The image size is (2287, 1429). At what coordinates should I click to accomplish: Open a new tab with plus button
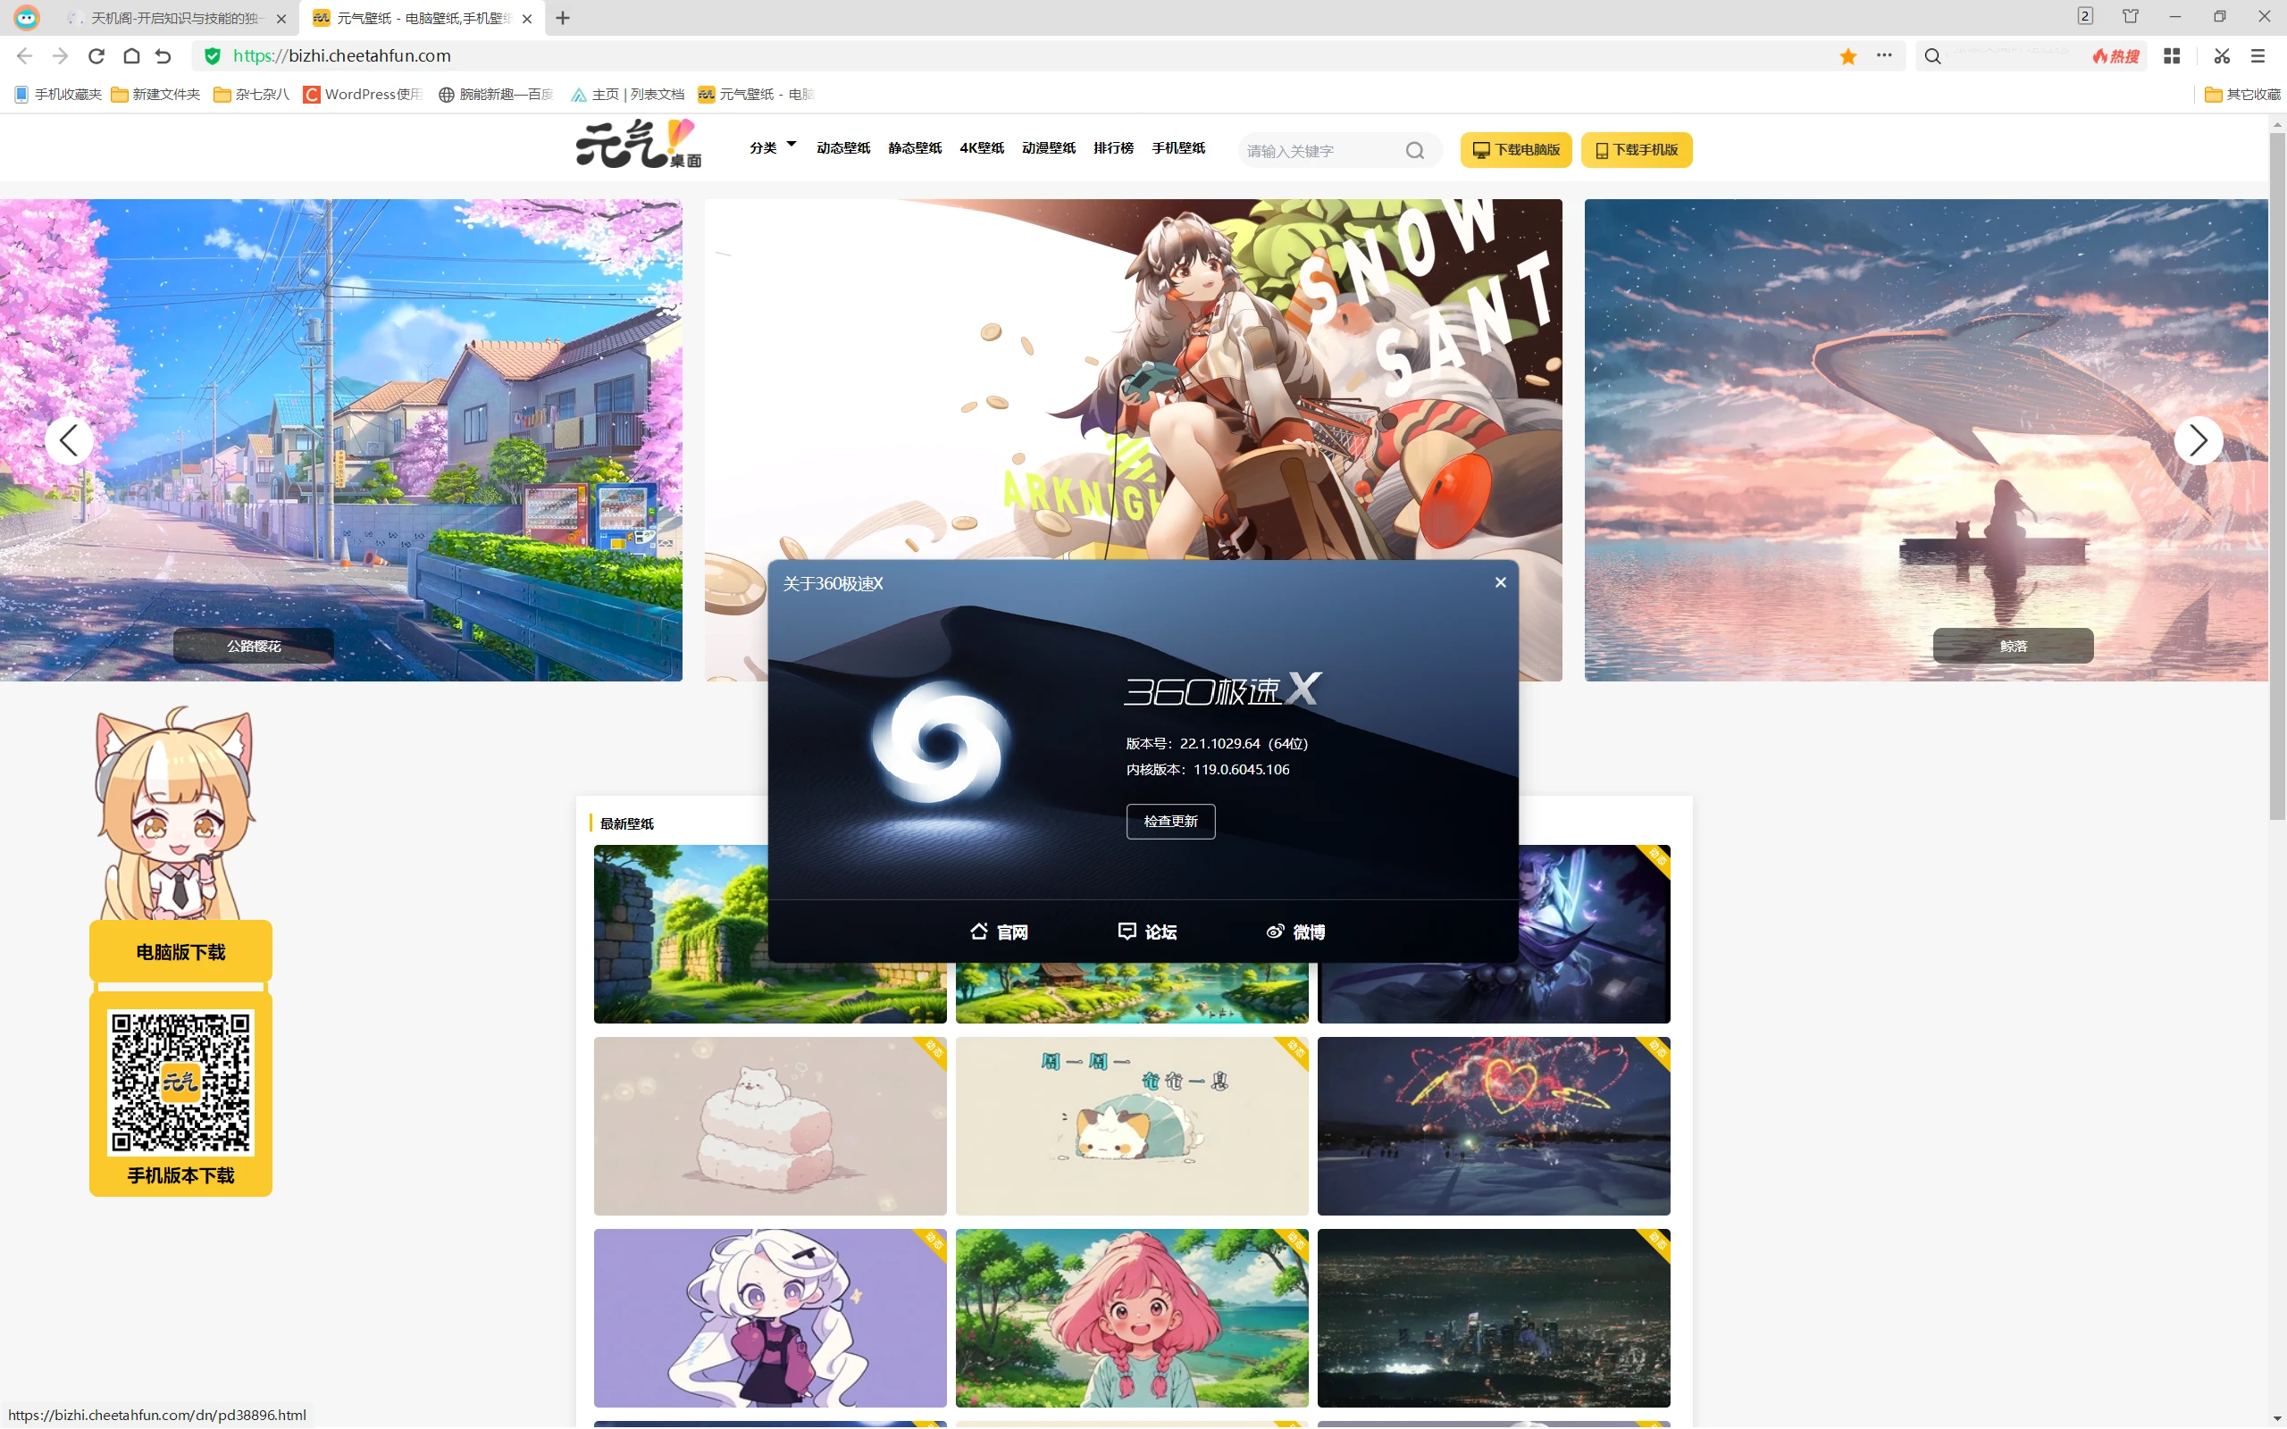(x=563, y=18)
